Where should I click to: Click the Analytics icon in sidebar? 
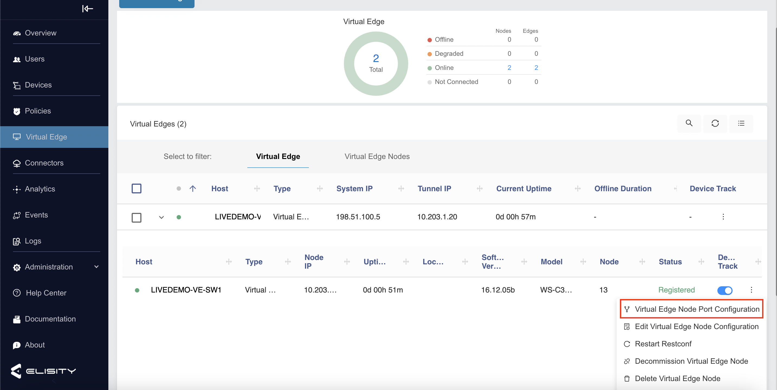pos(17,189)
